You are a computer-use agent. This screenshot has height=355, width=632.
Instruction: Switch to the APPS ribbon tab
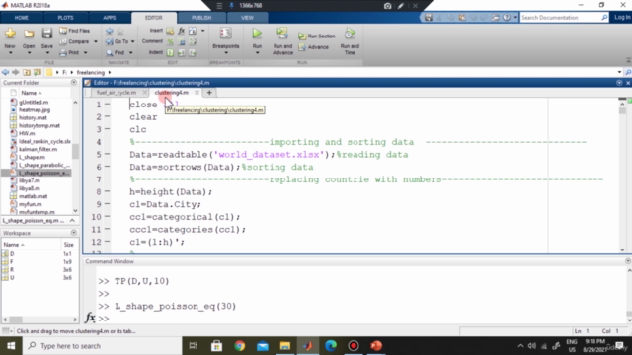click(x=110, y=18)
